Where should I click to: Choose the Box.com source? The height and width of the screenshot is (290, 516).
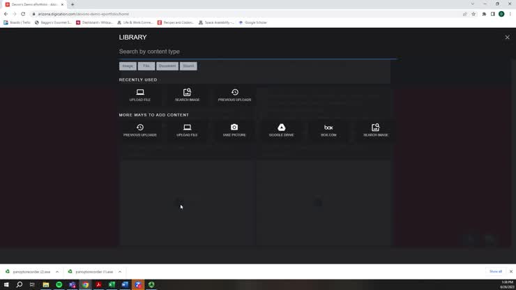(x=328, y=130)
